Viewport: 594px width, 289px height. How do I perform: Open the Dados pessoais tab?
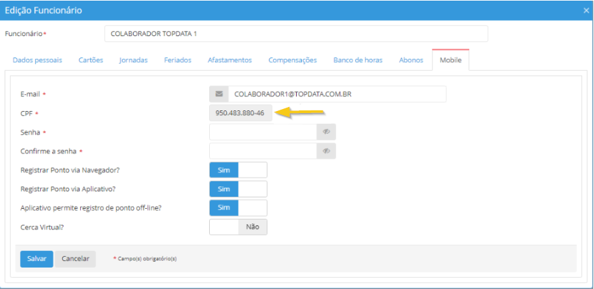click(x=37, y=60)
